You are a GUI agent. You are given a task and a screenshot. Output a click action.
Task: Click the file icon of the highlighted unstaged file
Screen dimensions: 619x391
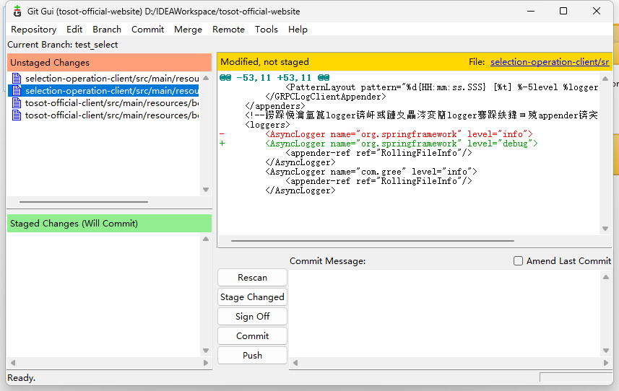click(17, 91)
